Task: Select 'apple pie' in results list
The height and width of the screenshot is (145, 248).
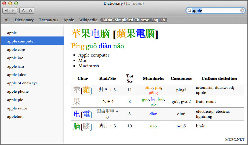Action: click(32, 100)
